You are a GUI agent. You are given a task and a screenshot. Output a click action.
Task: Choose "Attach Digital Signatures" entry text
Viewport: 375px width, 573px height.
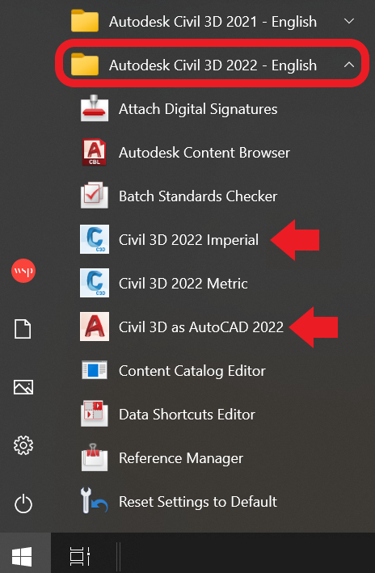pos(198,109)
